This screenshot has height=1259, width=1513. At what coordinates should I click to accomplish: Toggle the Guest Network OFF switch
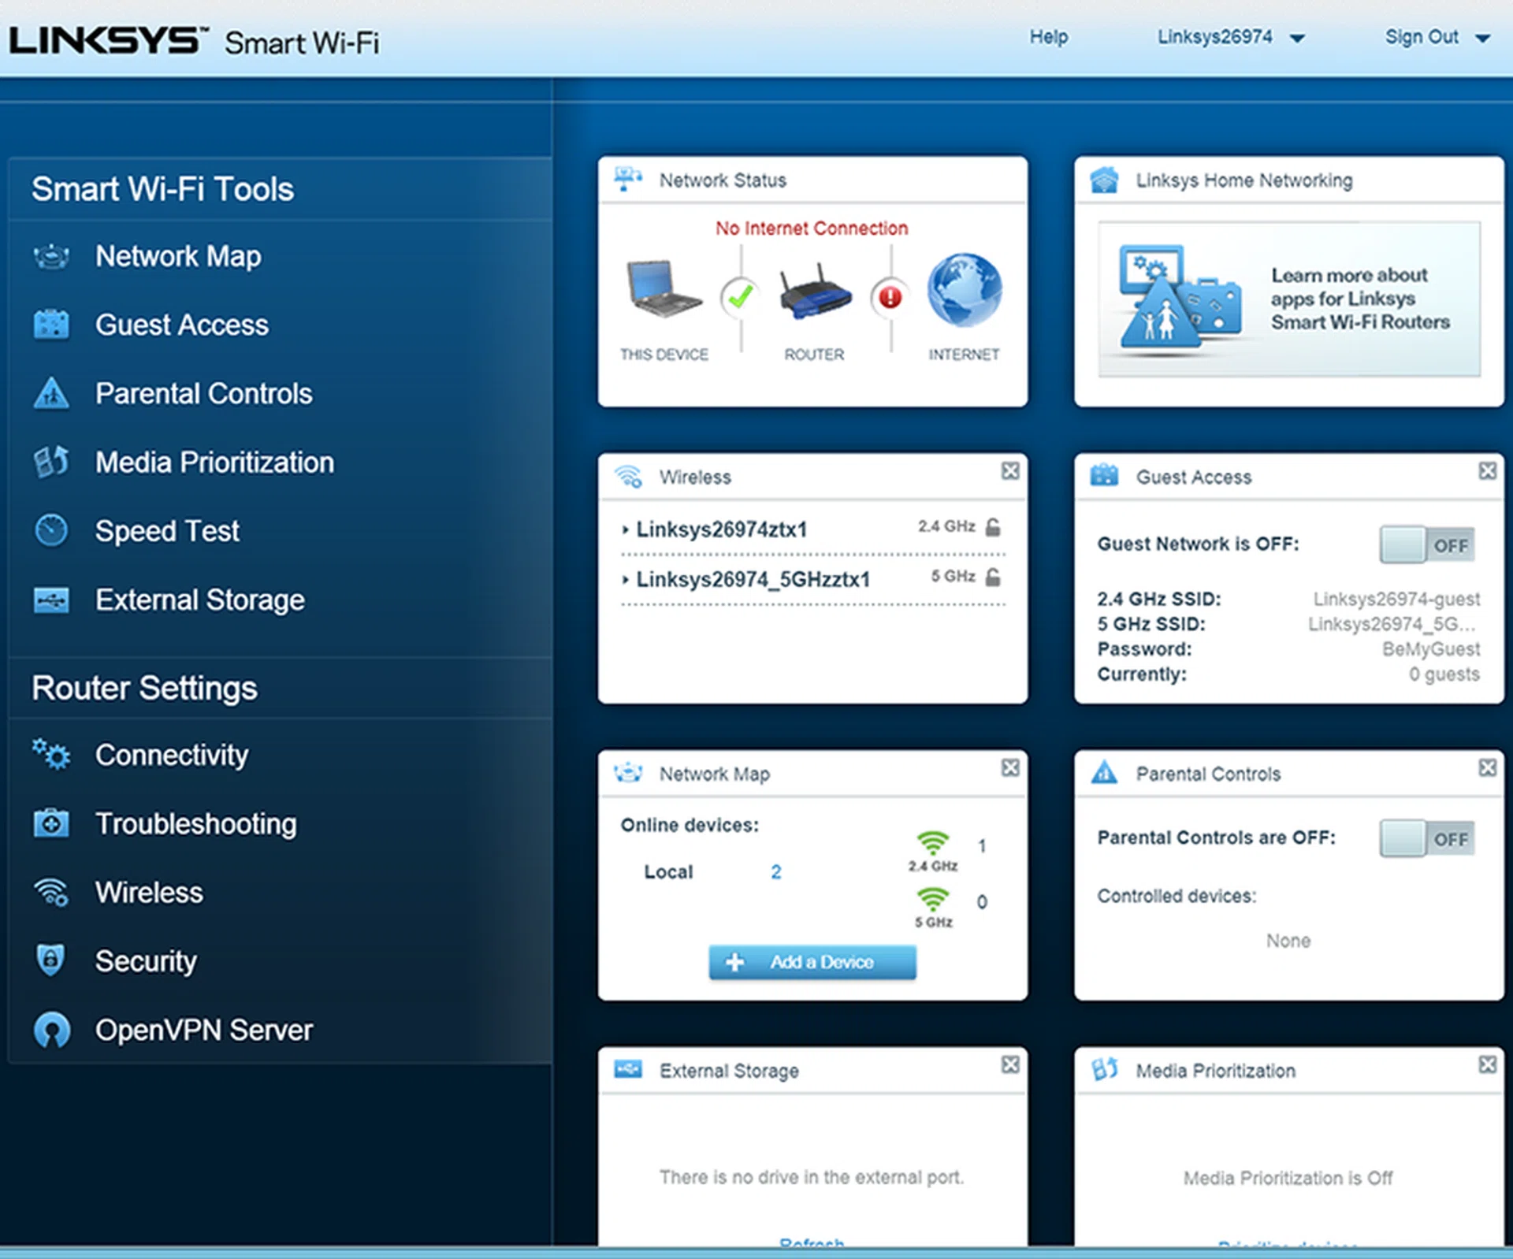tap(1426, 544)
